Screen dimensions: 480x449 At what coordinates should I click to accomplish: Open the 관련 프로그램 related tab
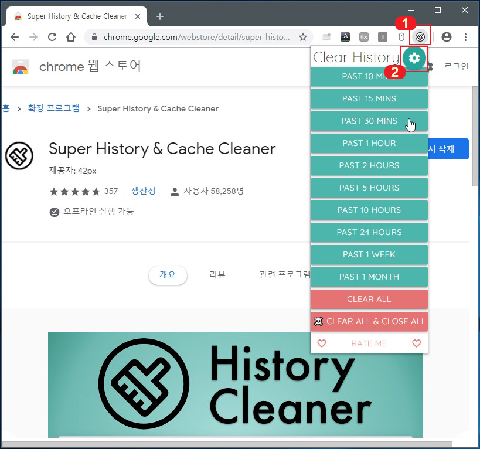(284, 275)
